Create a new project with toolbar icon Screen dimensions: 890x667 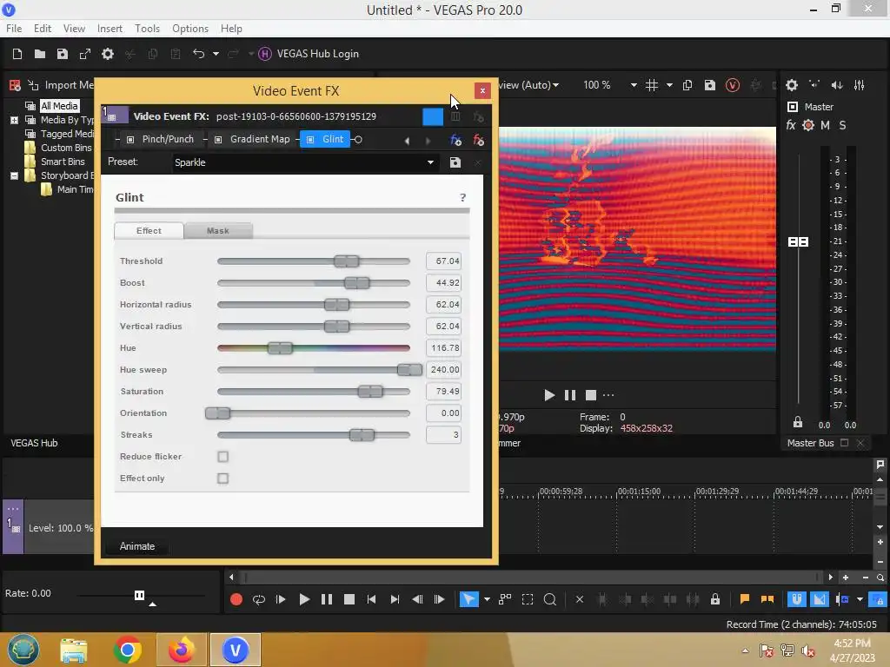pos(17,54)
